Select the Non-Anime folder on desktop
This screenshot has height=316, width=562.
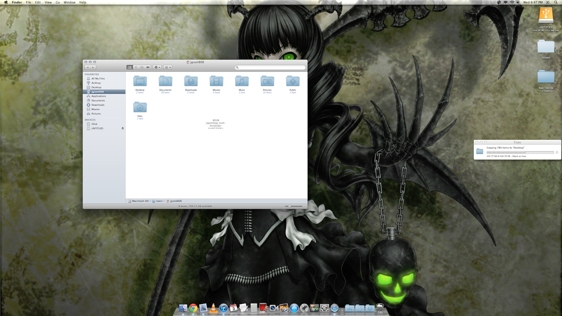coord(546,77)
